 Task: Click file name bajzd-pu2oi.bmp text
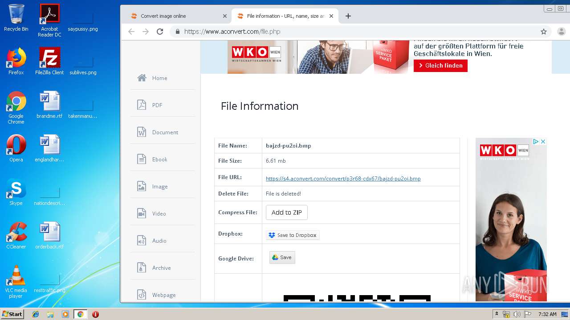pyautogui.click(x=289, y=145)
